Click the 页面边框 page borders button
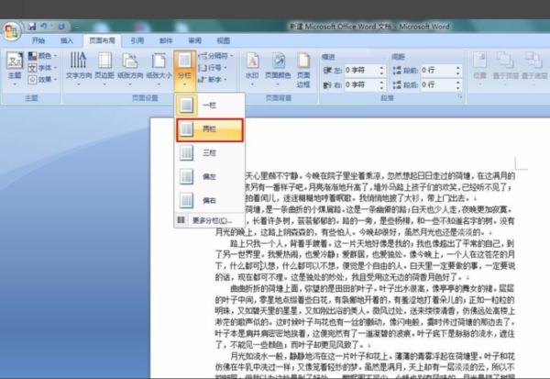Screen dimensions: 550x379 (x=303, y=70)
